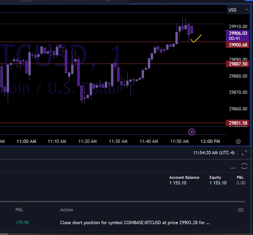Screen dimensions: 253x235
Task: Open the table column settings icon
Action: [241, 210]
